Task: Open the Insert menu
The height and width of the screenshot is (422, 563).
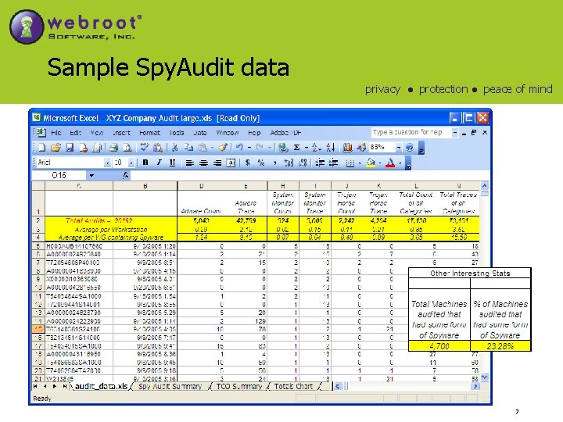Action: [x=121, y=133]
